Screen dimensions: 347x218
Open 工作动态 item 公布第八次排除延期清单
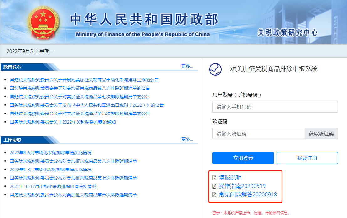pos(73,161)
